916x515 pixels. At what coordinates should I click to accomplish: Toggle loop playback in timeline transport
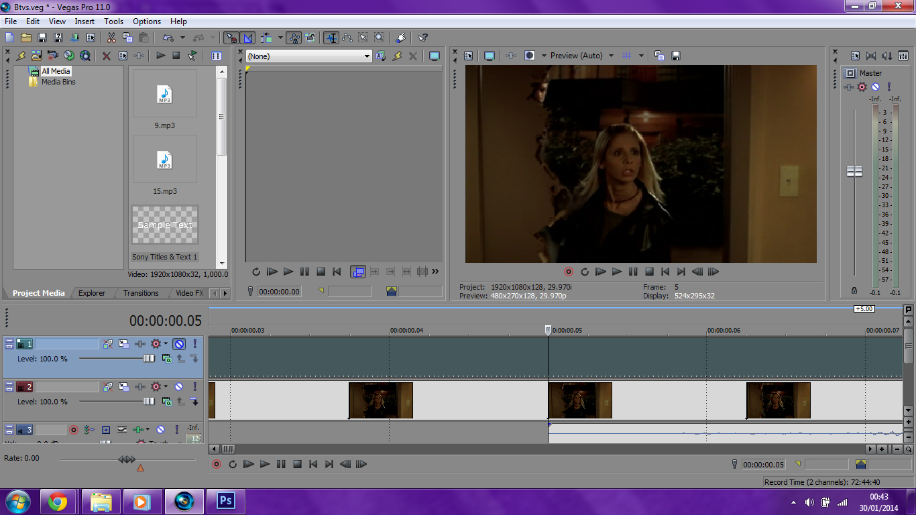pos(233,464)
